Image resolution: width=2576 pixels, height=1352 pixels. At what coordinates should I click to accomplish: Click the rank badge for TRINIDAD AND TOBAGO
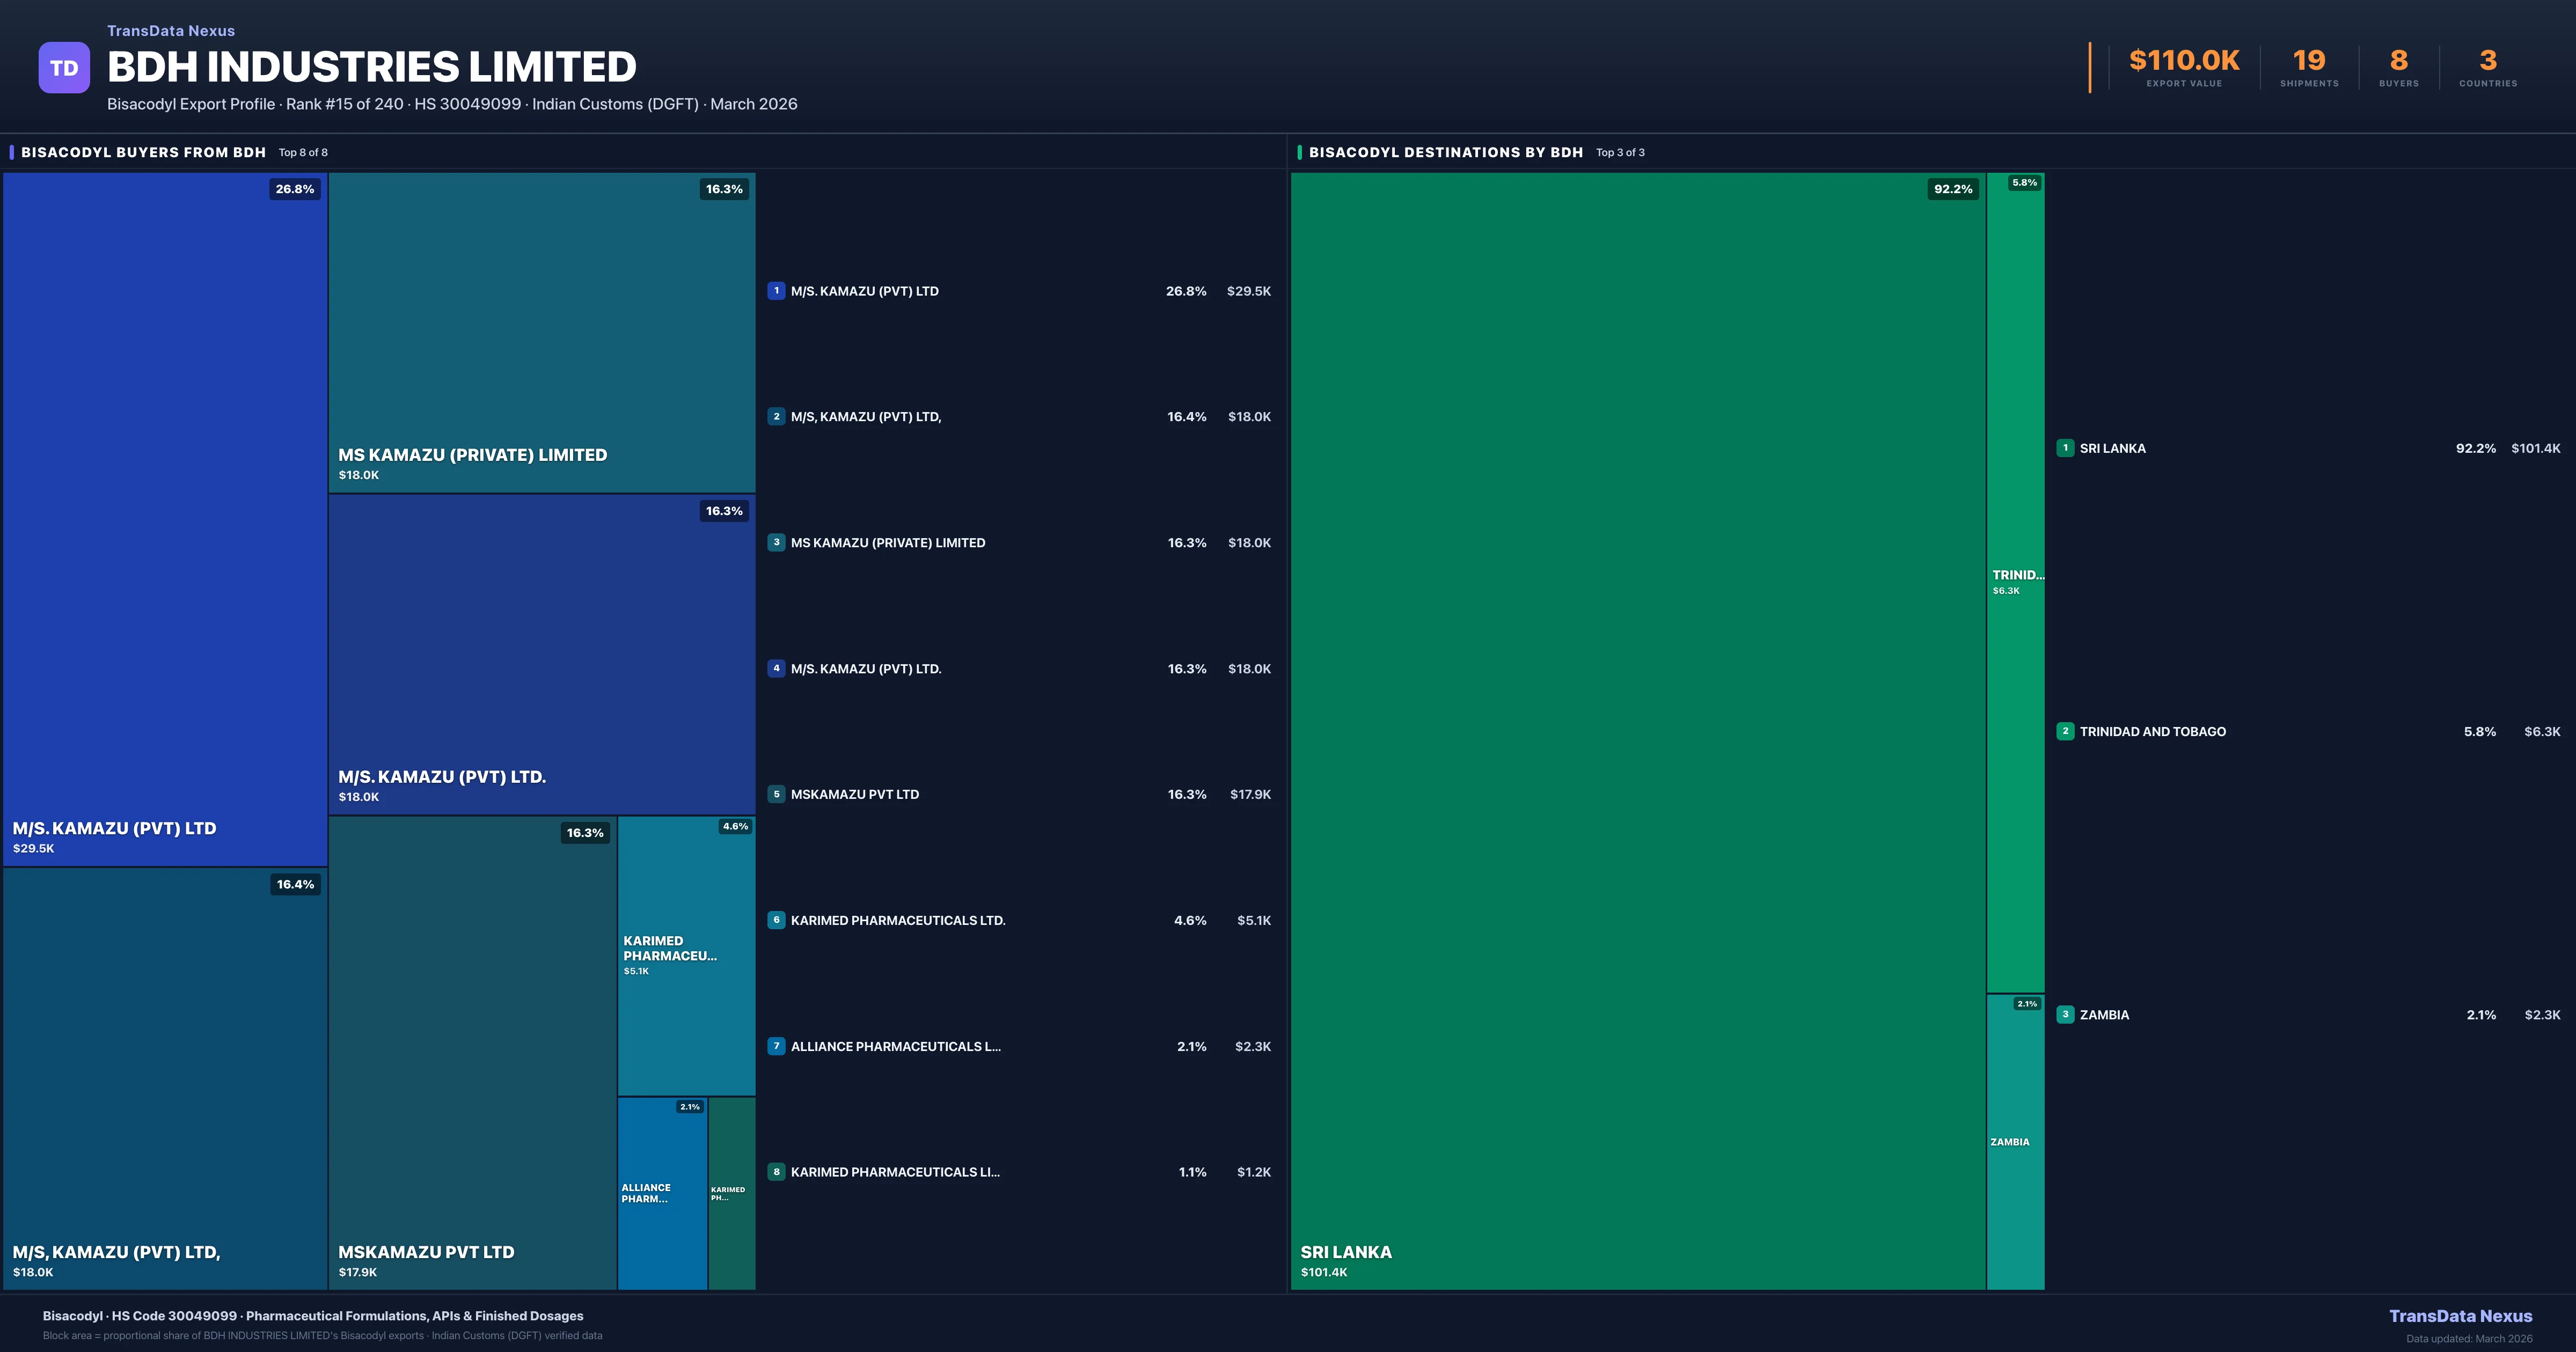tap(2066, 731)
